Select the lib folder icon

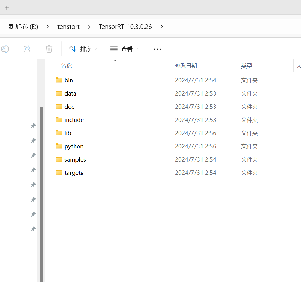59,133
